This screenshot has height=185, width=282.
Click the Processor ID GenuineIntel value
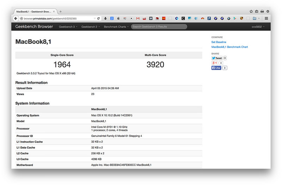click(117, 136)
